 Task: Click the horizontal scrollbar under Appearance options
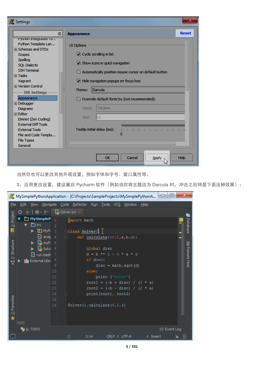coord(123,144)
